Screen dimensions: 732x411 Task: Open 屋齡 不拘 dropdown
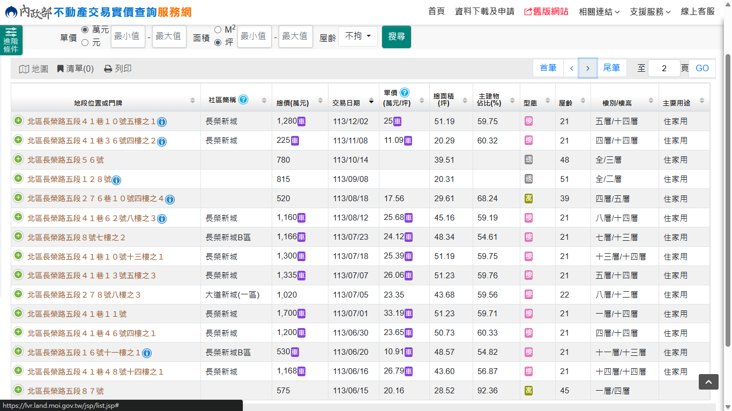click(358, 36)
